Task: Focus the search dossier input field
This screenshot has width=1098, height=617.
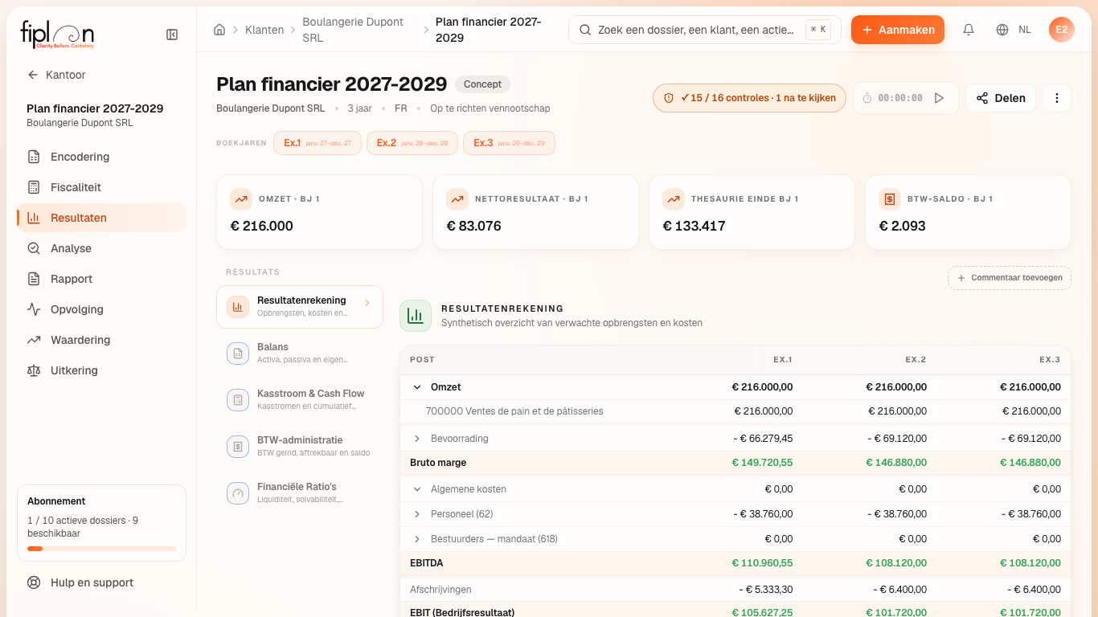Action: [705, 30]
